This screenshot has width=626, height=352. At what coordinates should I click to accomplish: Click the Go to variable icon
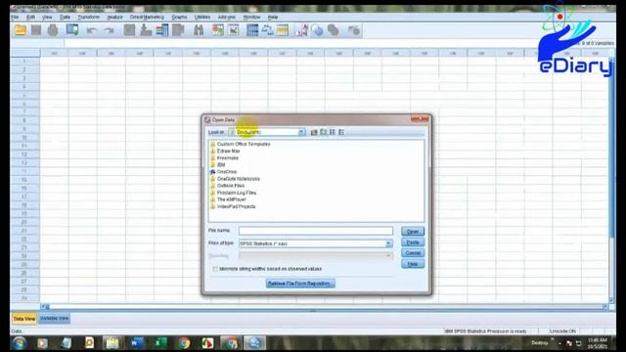click(146, 30)
